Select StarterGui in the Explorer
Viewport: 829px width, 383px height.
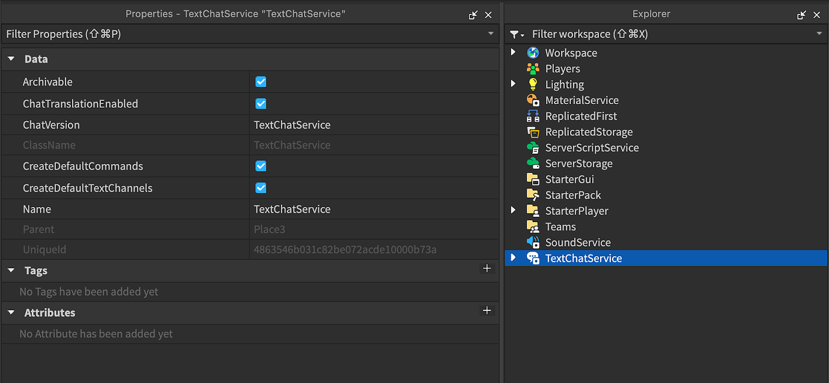[569, 179]
